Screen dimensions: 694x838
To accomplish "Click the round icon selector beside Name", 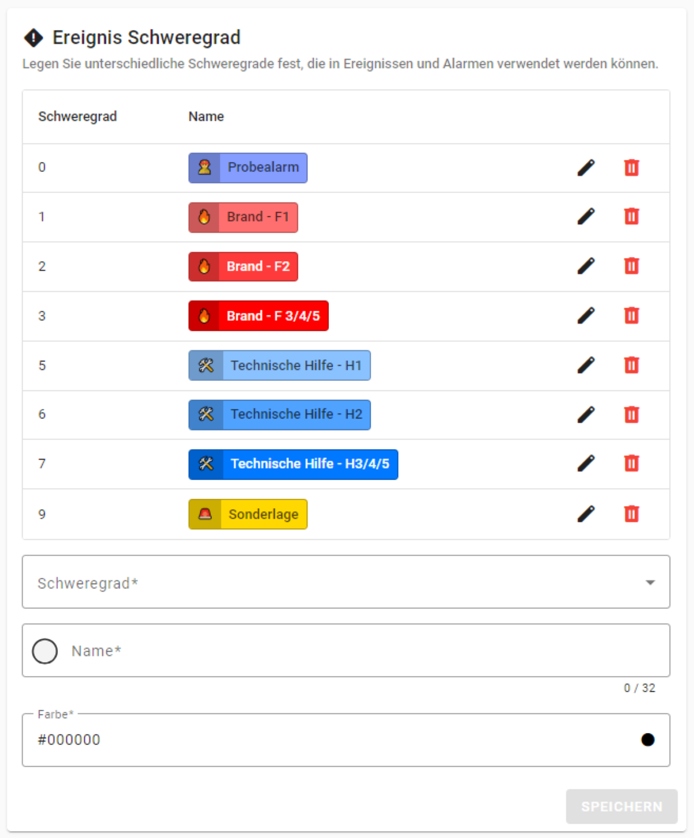I will pyautogui.click(x=45, y=651).
